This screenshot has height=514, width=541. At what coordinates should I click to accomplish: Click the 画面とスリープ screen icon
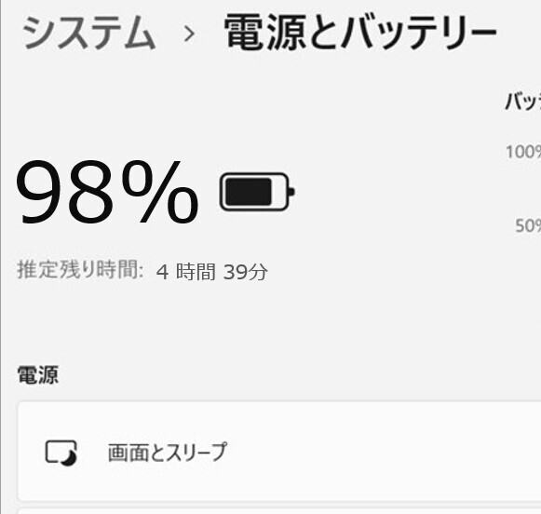61,453
